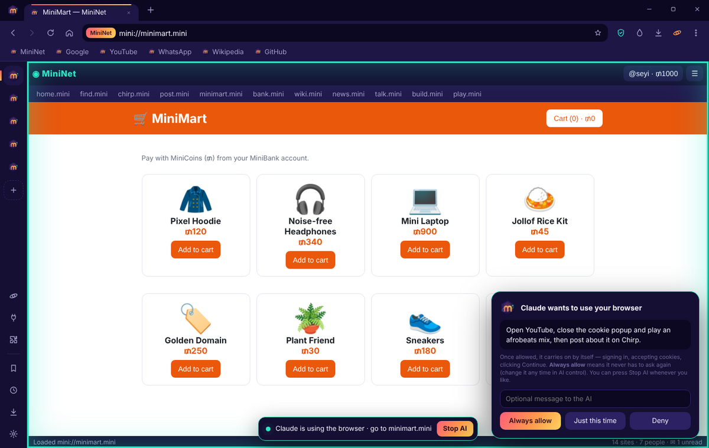Open the YouTube bookmark
This screenshot has width=709, height=448.
pyautogui.click(x=118, y=52)
